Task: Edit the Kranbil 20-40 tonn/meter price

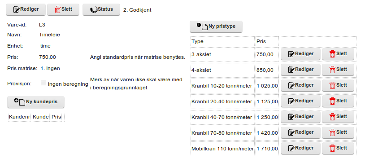Action: (300, 101)
